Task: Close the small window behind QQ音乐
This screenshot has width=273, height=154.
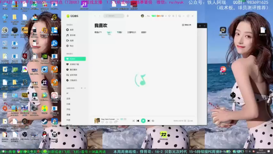Action: tap(204, 26)
